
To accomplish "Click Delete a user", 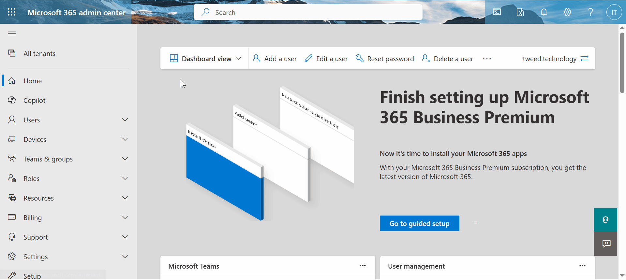I will coord(447,59).
